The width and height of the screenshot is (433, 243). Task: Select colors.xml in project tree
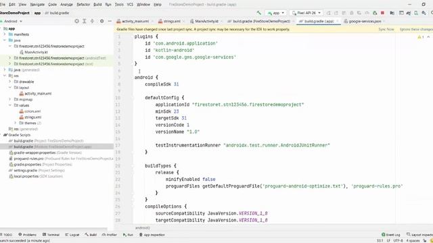coord(30,111)
